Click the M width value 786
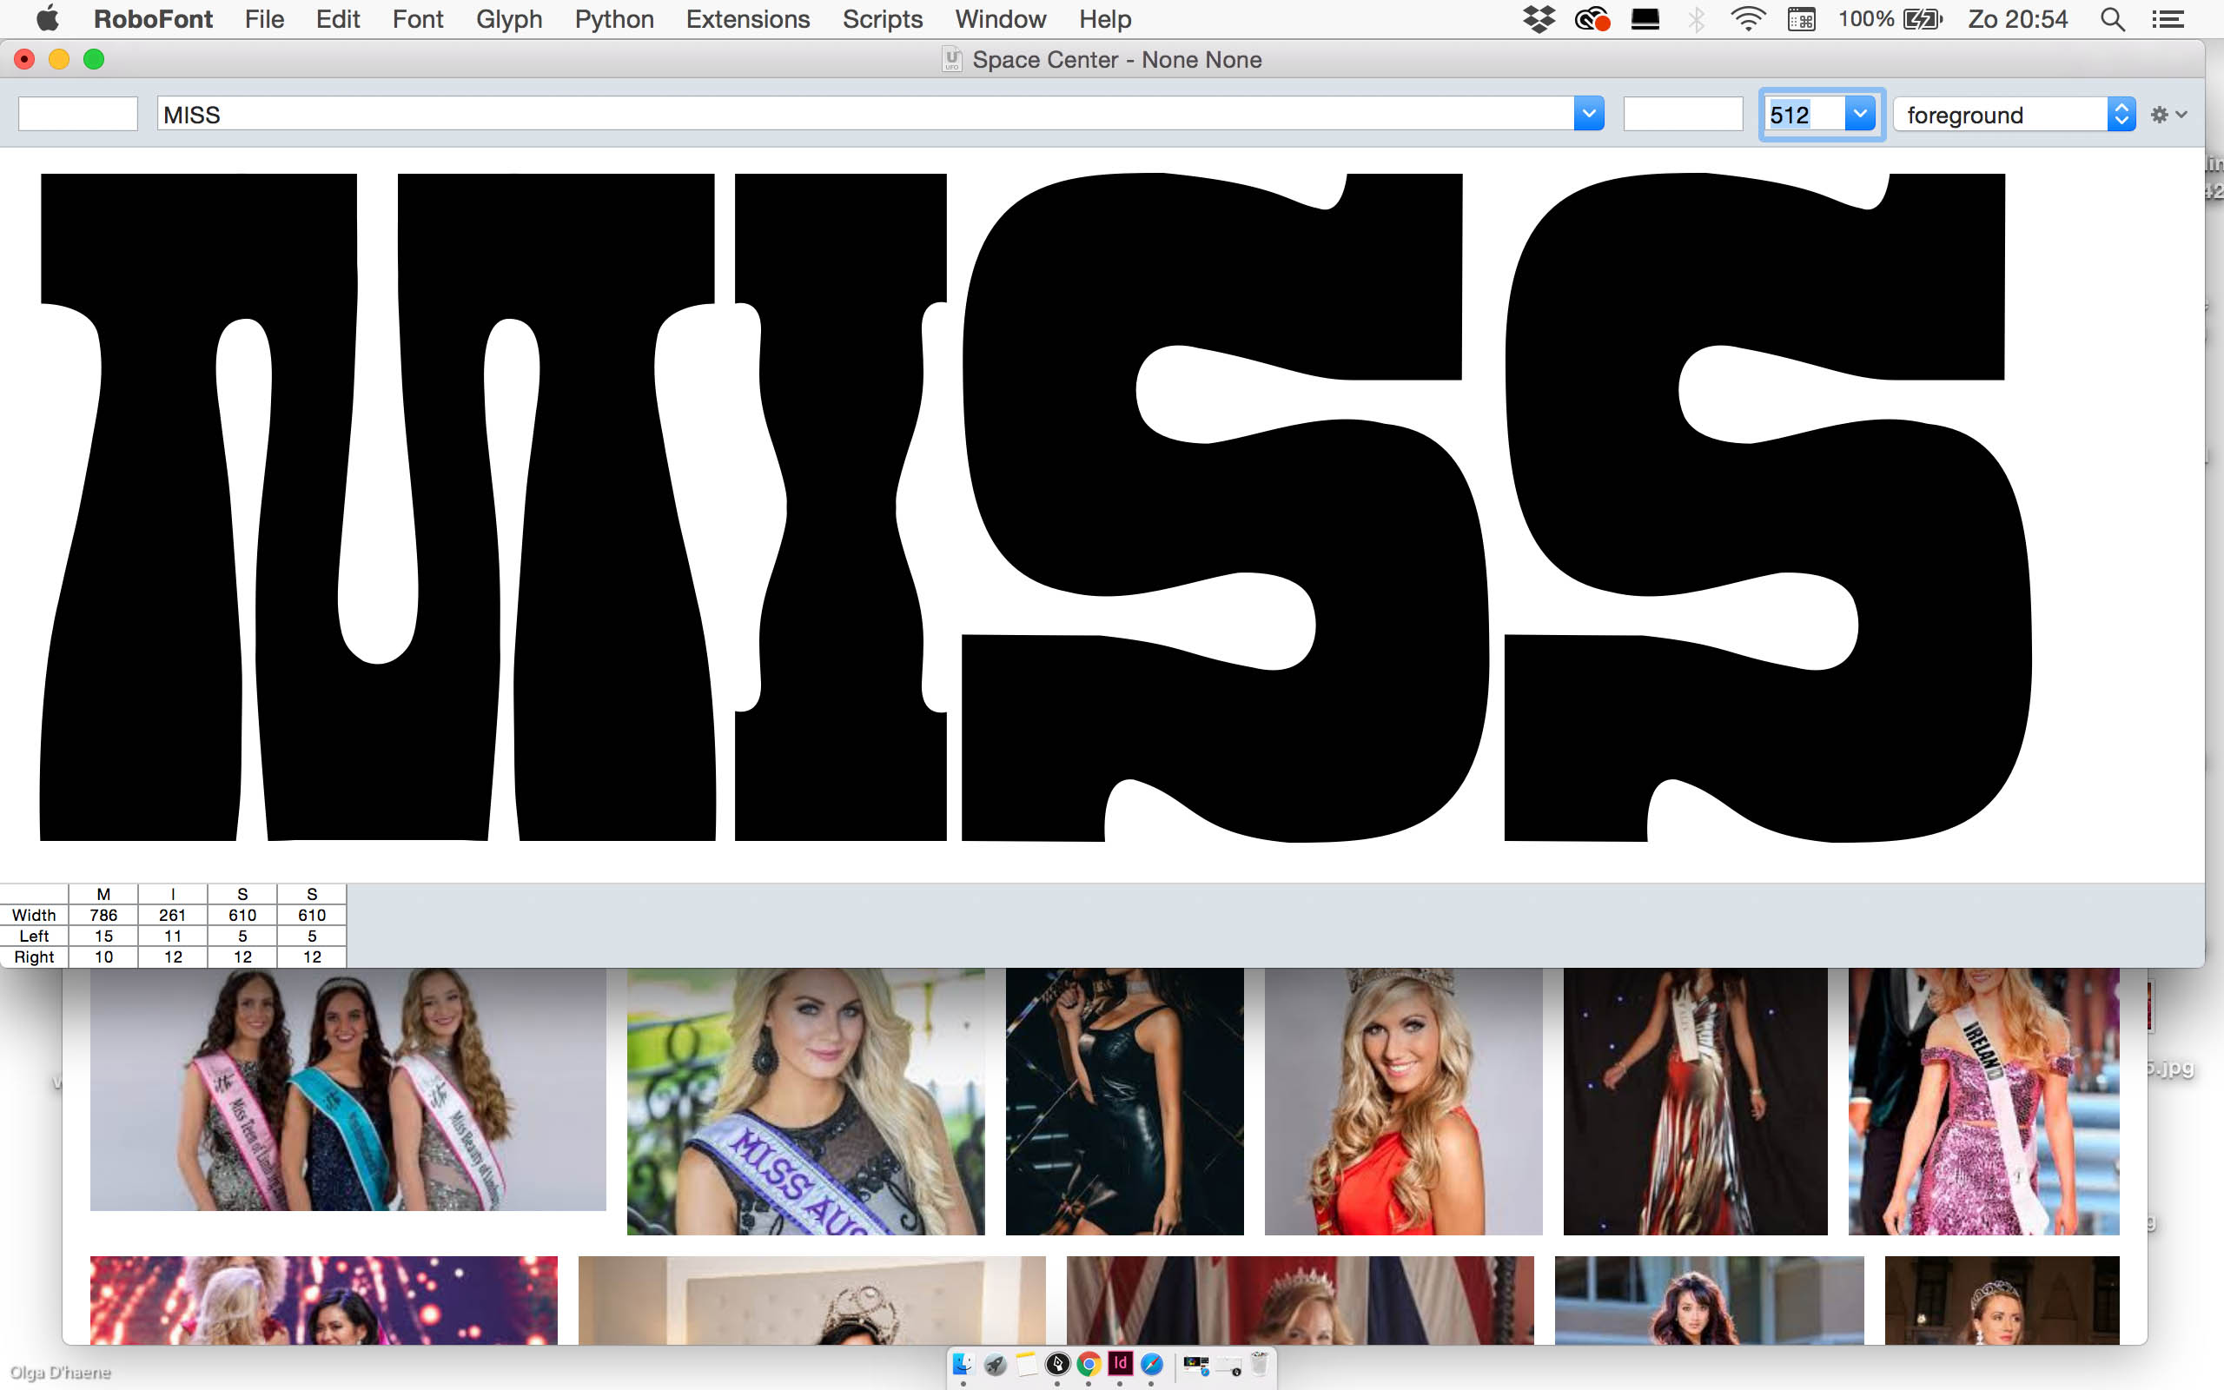This screenshot has width=2224, height=1390. click(104, 915)
